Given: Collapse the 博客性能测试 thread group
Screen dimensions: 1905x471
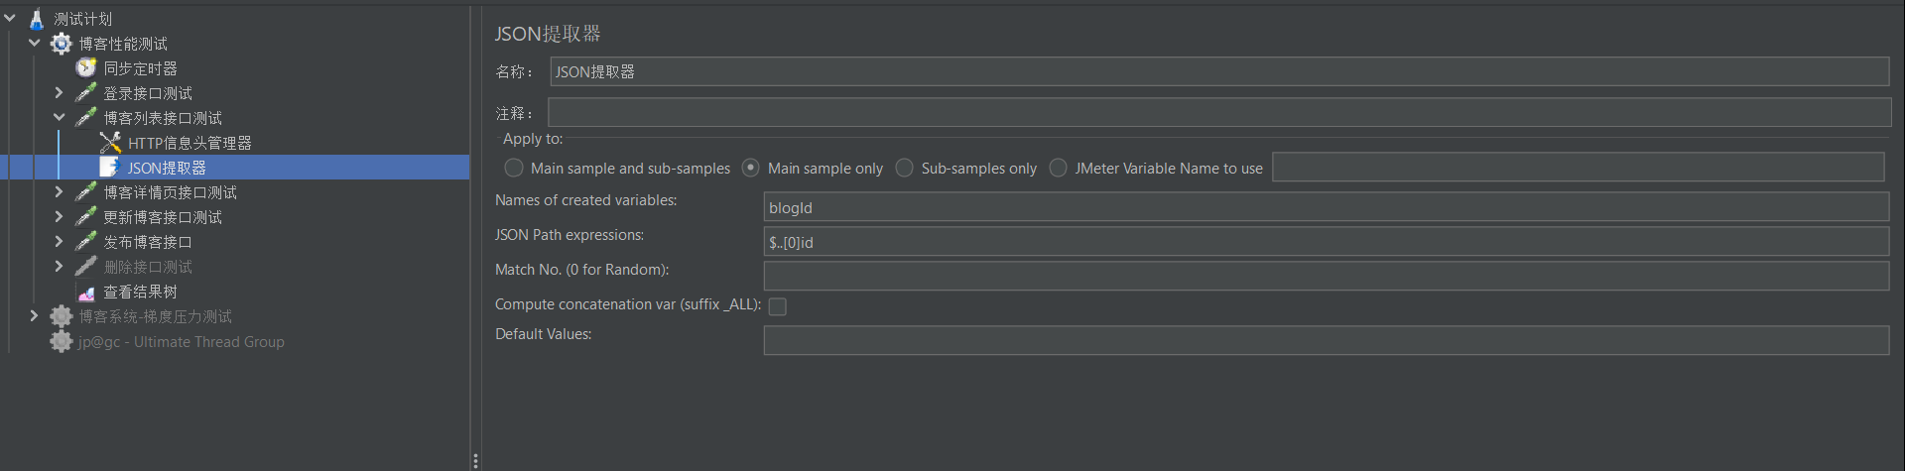Looking at the screenshot, I should point(35,43).
